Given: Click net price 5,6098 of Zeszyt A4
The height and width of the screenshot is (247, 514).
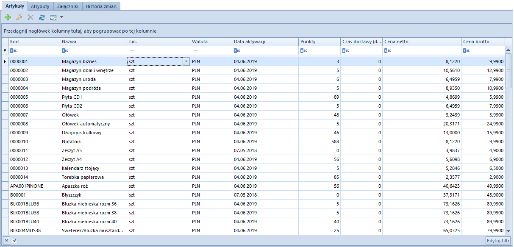Looking at the screenshot, I should [x=422, y=159].
